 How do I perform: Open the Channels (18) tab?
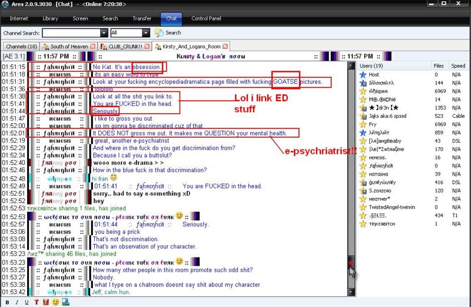click(x=21, y=46)
